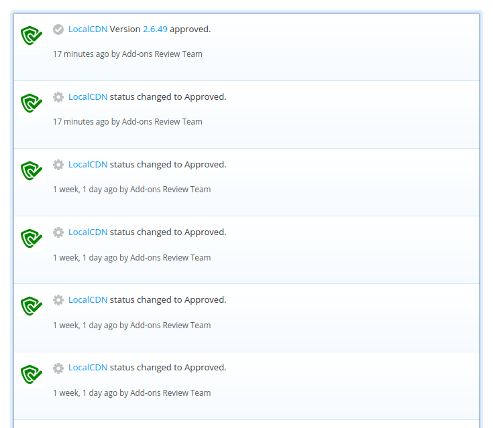Open LocalCDN link in the second entry
This screenshot has width=493, height=428.
click(x=88, y=96)
